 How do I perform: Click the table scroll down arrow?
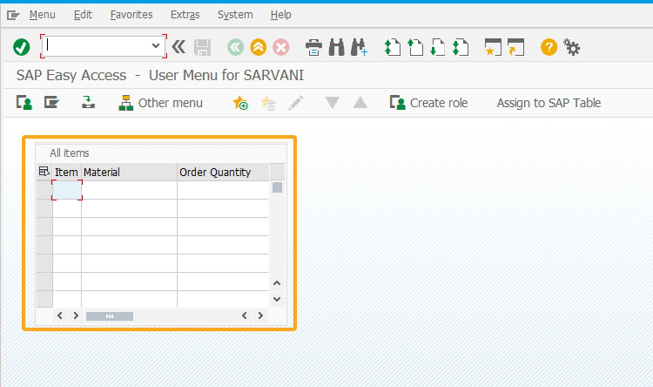tap(277, 299)
